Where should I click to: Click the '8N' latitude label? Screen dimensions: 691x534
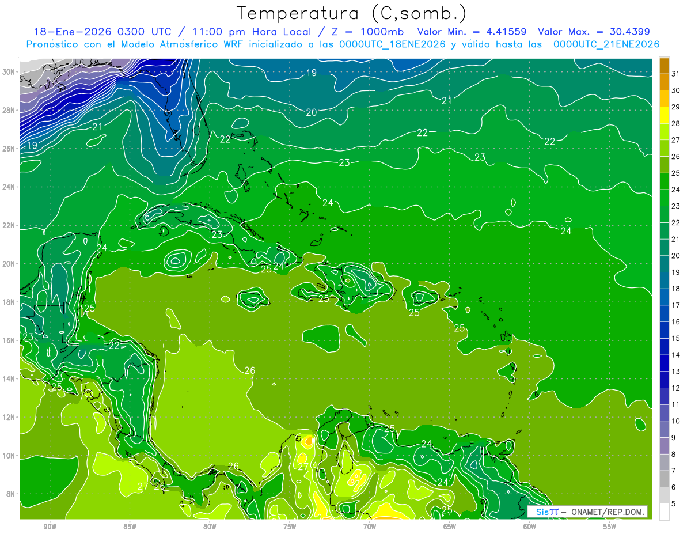[10, 494]
